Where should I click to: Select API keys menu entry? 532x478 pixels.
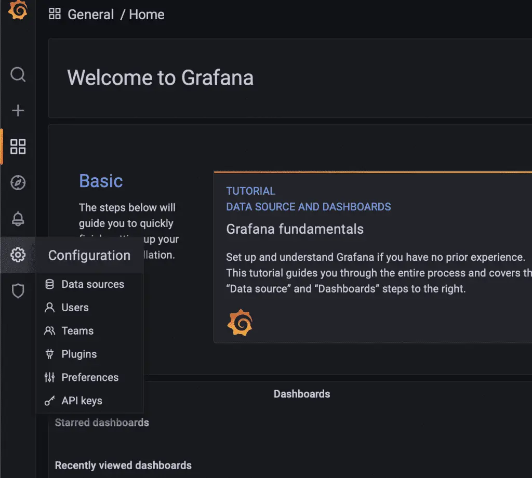(x=82, y=401)
